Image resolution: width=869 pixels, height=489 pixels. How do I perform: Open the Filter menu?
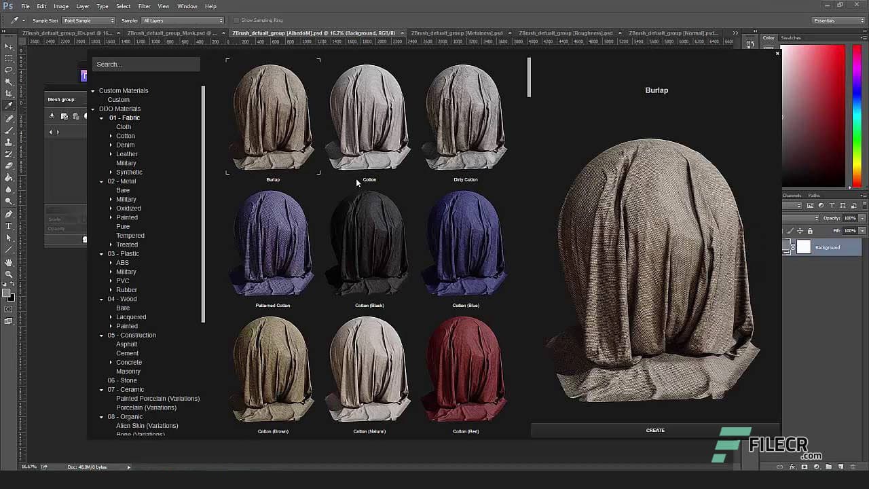coord(144,6)
